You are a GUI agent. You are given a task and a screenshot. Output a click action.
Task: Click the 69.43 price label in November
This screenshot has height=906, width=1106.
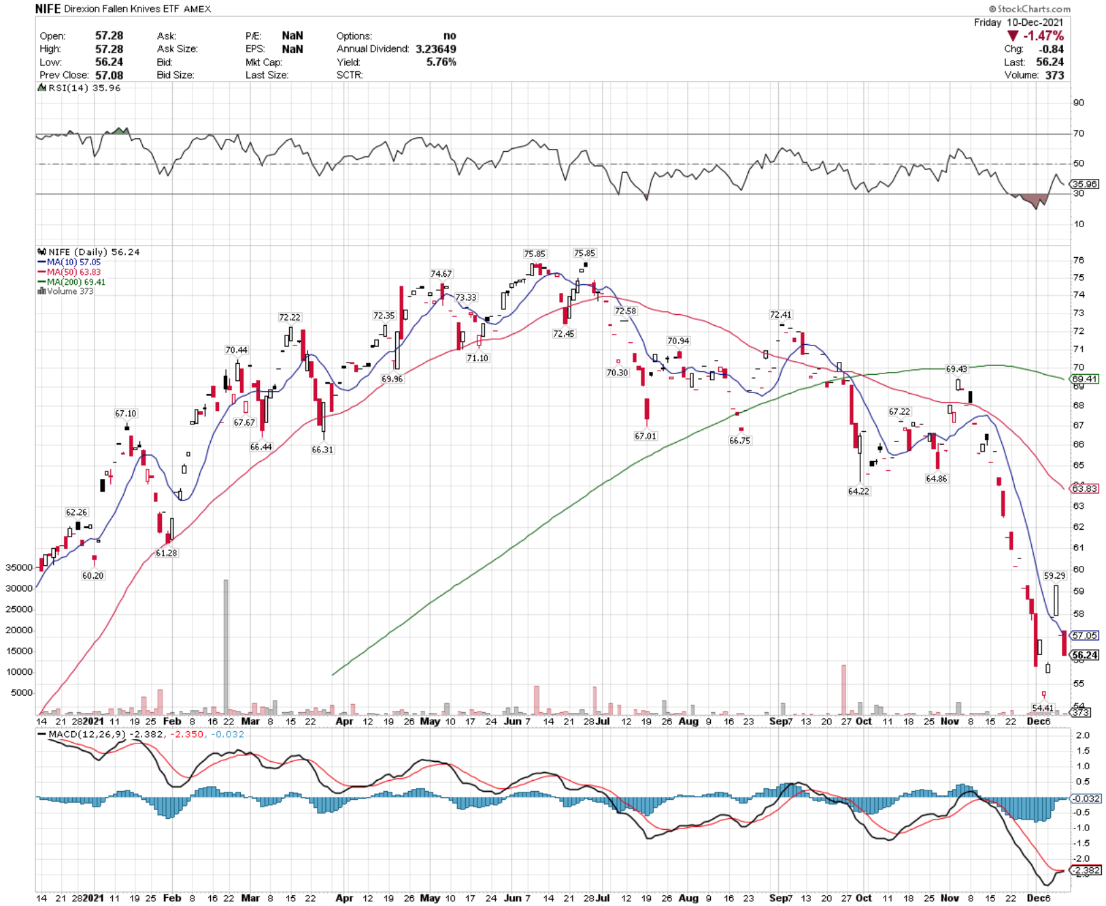(x=956, y=369)
